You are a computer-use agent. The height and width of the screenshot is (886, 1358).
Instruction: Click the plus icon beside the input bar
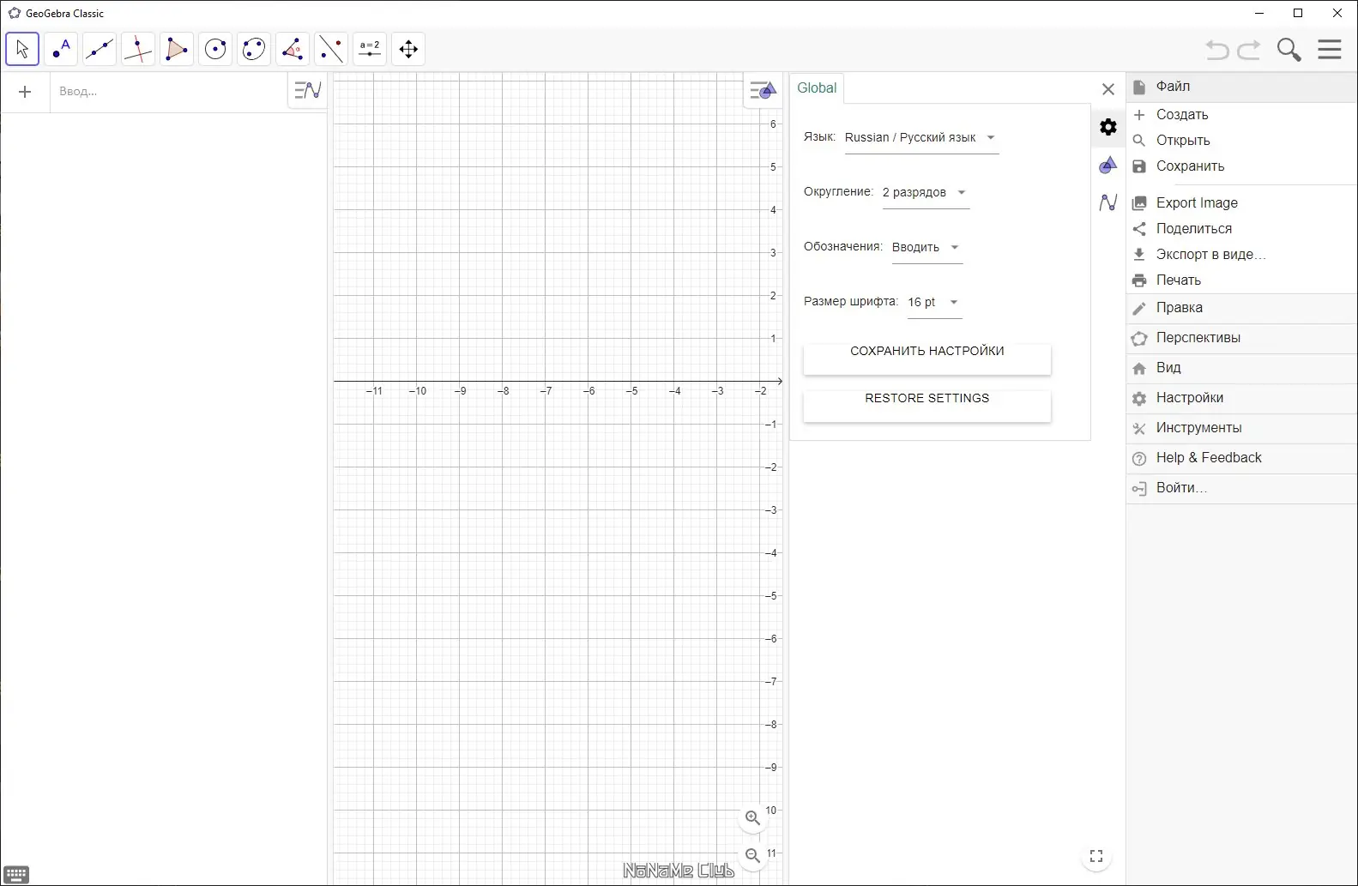(x=25, y=92)
